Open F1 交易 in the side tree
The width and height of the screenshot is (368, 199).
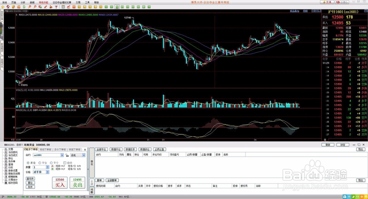9,149
